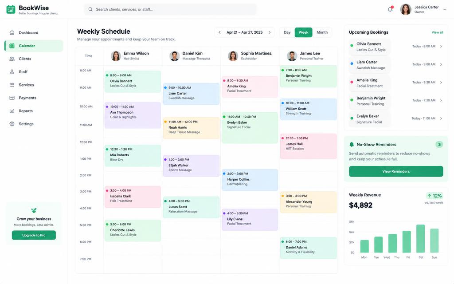
Task: Click James Lee's staff photo
Action: click(292, 55)
